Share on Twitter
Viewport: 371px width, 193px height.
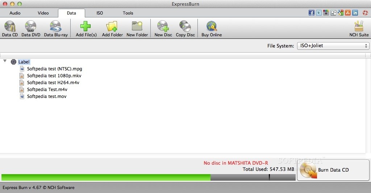coord(319,13)
